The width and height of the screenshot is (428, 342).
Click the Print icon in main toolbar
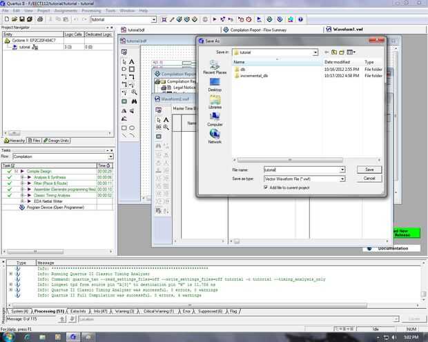[40, 19]
